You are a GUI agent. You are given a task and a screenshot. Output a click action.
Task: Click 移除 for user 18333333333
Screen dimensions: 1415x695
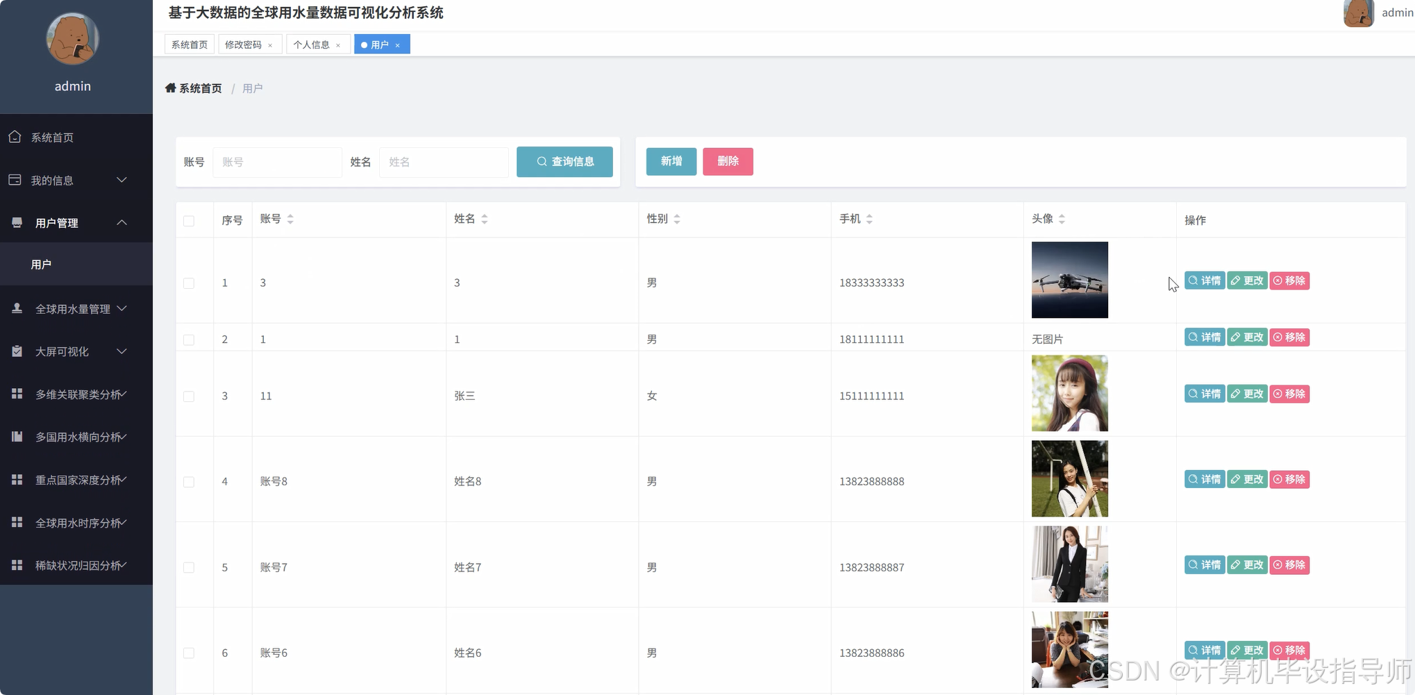(1290, 280)
